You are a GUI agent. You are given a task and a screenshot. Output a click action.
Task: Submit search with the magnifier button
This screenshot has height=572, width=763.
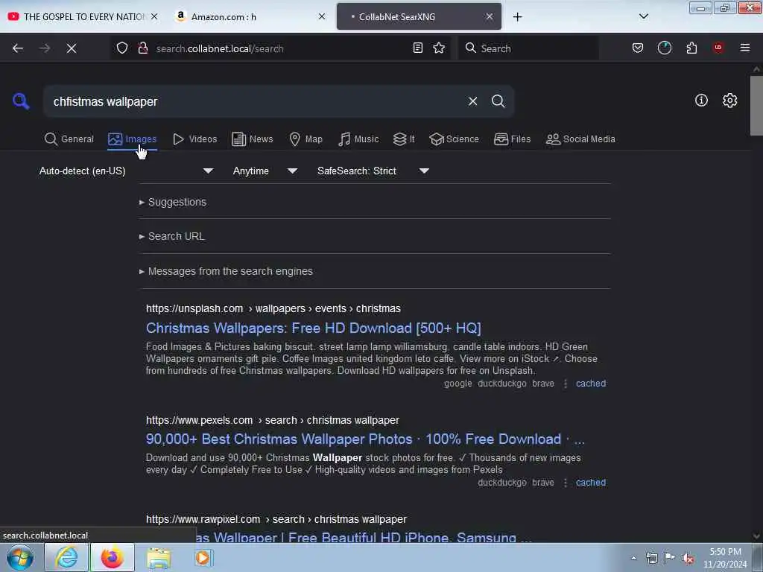[498, 101]
